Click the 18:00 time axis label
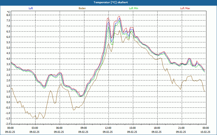Screen dimensions: 217x135 (x=157, y=128)
